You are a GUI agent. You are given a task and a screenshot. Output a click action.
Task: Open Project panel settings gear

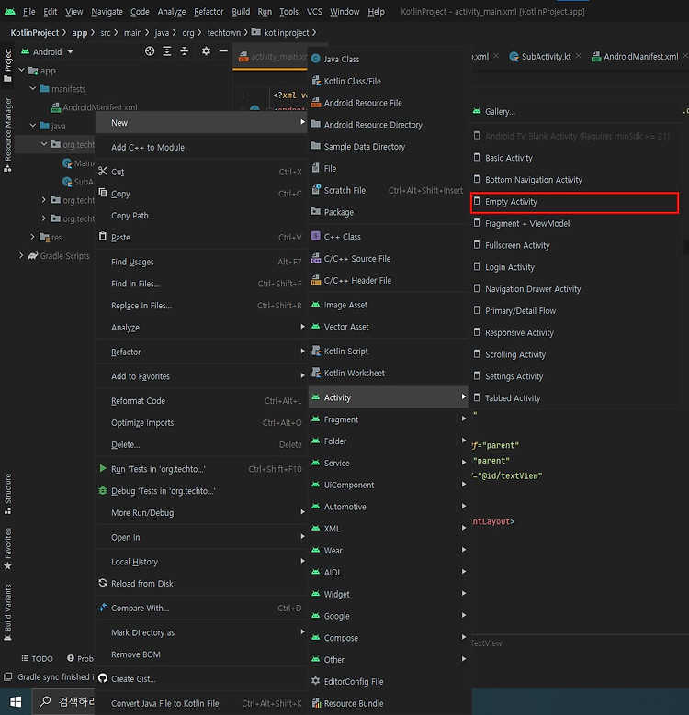pyautogui.click(x=207, y=51)
